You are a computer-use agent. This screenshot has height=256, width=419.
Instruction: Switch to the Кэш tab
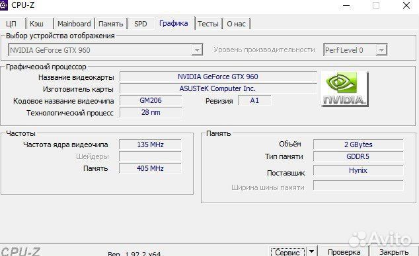[x=36, y=24]
